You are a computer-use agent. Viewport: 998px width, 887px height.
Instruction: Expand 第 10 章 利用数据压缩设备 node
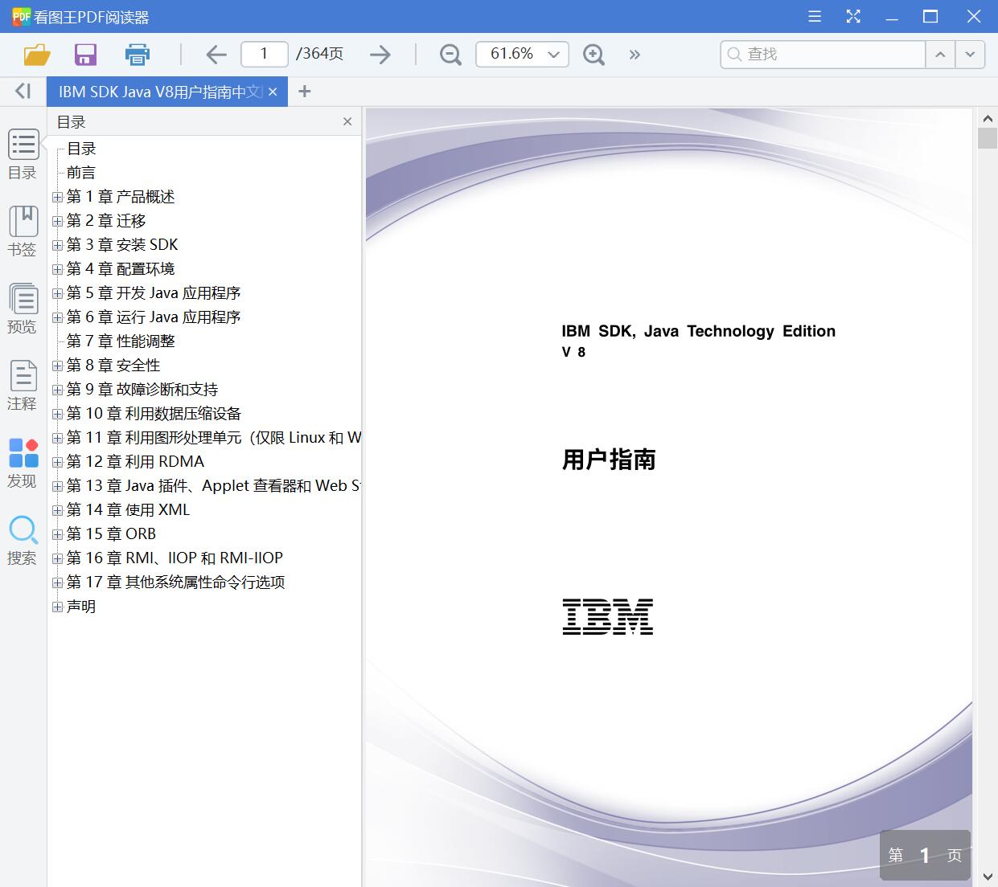(x=57, y=414)
